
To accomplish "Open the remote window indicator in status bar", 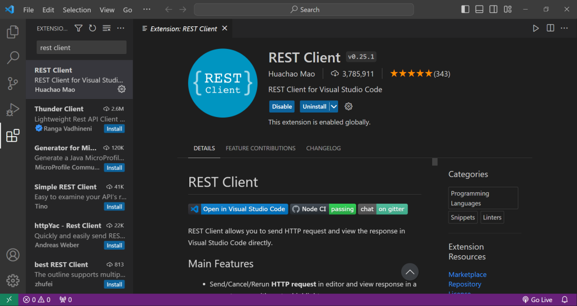I will (9, 300).
